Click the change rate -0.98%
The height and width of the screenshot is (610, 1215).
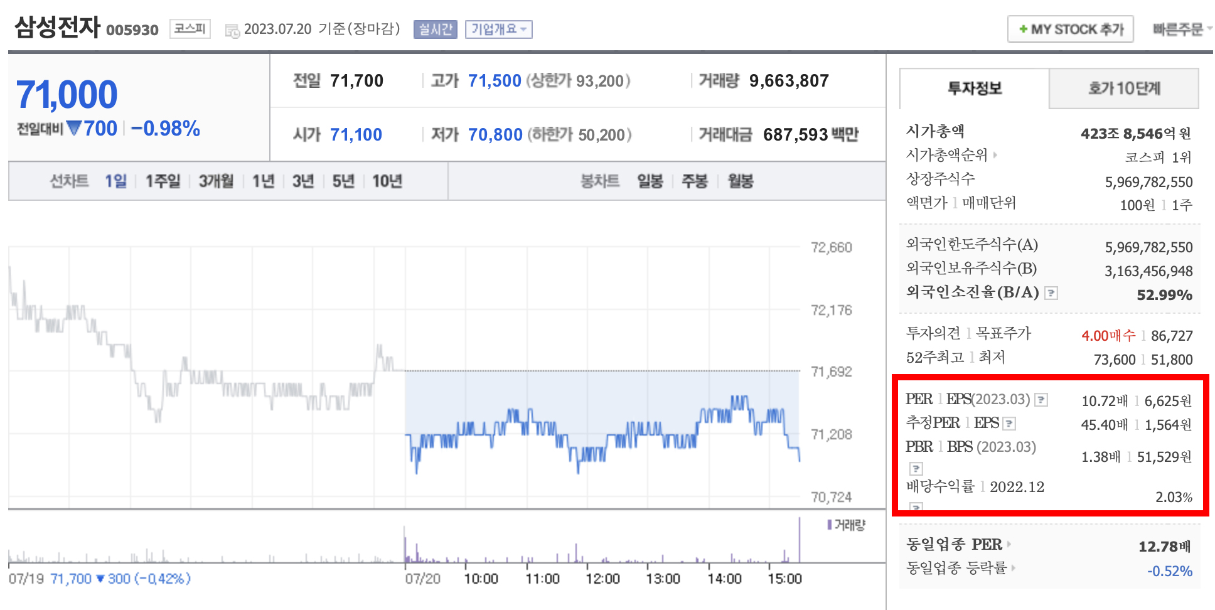coord(166,129)
